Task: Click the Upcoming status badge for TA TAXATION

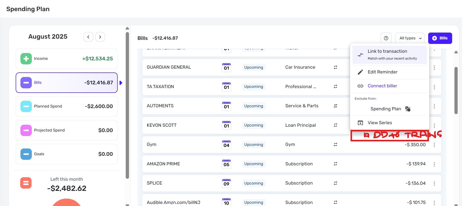Action: click(x=254, y=87)
